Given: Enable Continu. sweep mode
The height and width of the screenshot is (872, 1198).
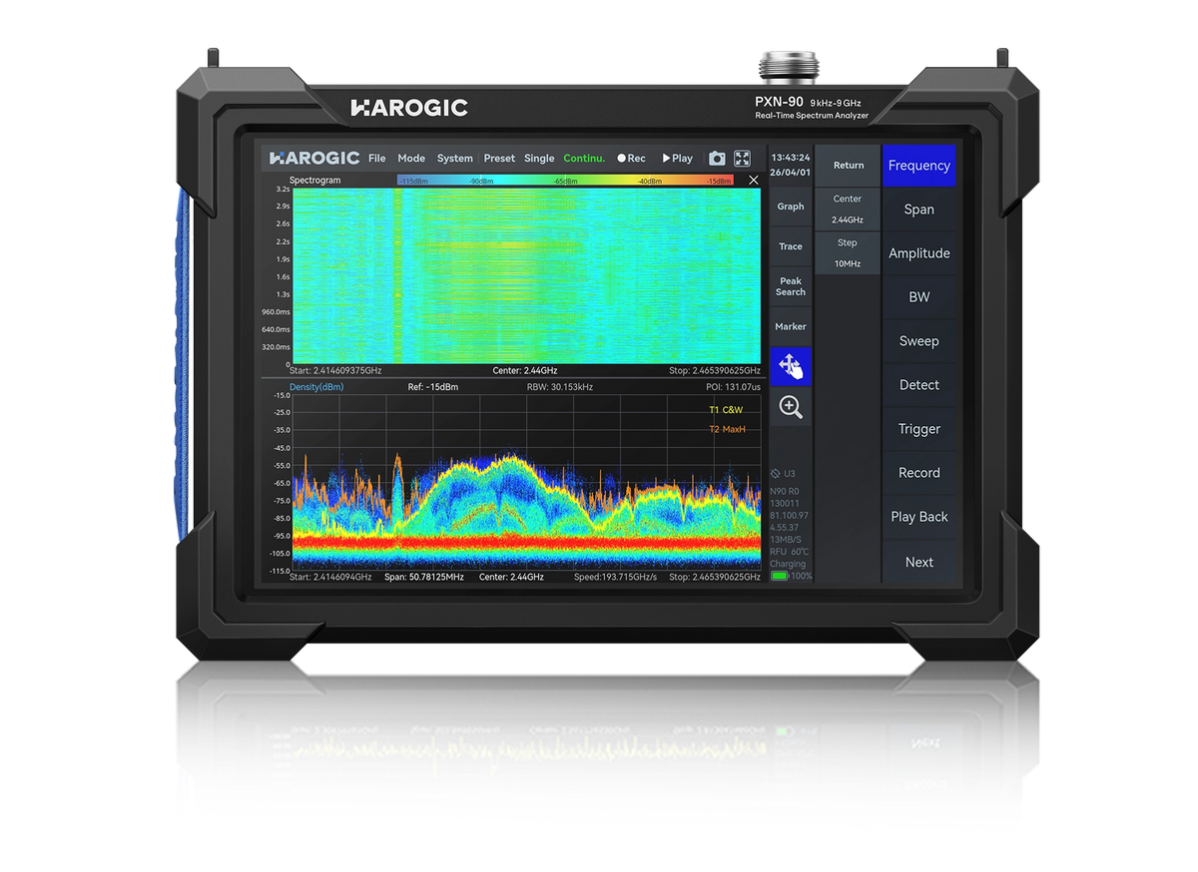Looking at the screenshot, I should point(584,159).
